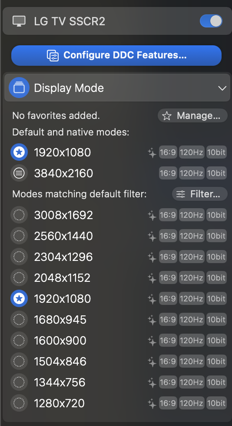Click the sliders icon in the Filter button

click(x=181, y=194)
